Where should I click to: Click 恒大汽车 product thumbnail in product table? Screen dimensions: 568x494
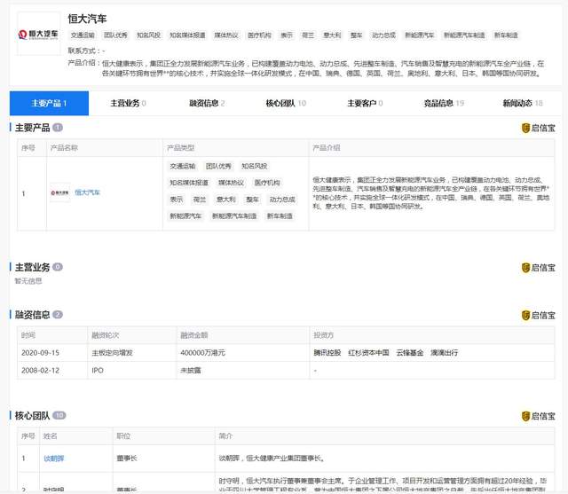coord(59,192)
